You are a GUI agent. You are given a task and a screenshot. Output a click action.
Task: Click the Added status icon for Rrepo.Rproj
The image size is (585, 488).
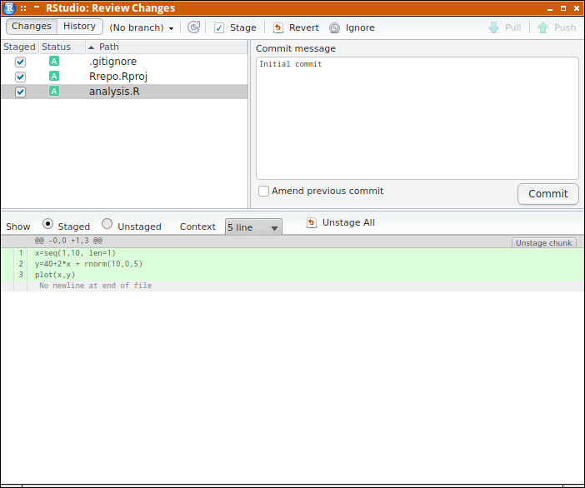(x=54, y=77)
